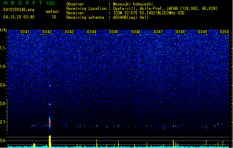Viewport: 233px width, 148px height.
Task: Click the short horizontal echo before 0342
Action: 34,126
